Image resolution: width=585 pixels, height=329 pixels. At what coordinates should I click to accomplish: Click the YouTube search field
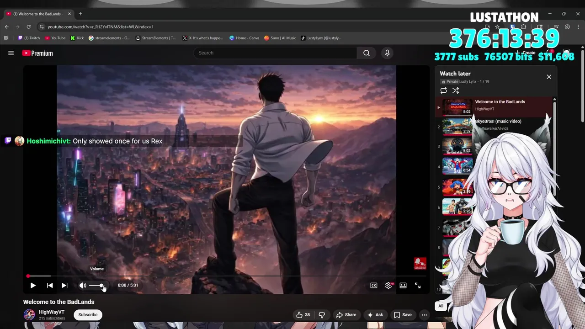(x=275, y=53)
